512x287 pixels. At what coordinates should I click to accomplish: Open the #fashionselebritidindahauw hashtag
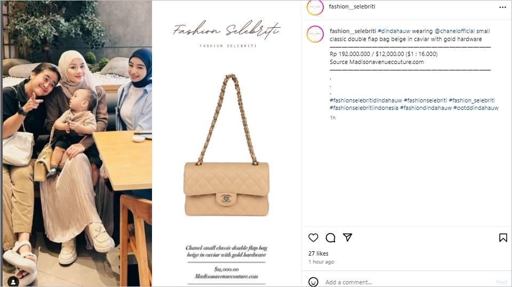tap(366, 100)
